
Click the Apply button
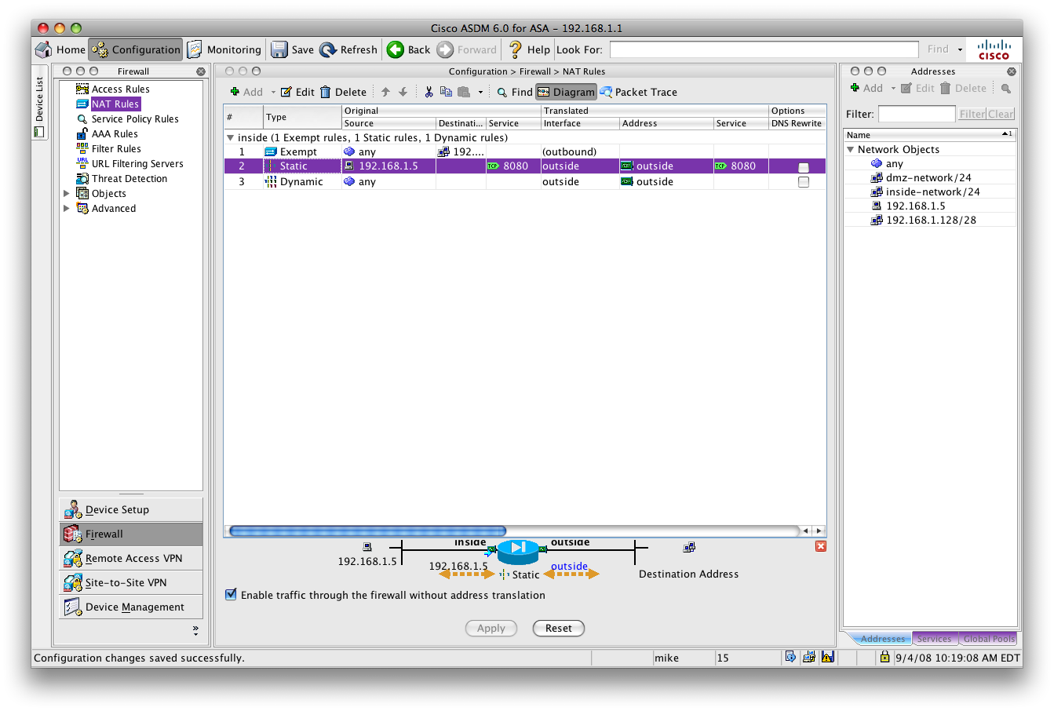coord(491,628)
